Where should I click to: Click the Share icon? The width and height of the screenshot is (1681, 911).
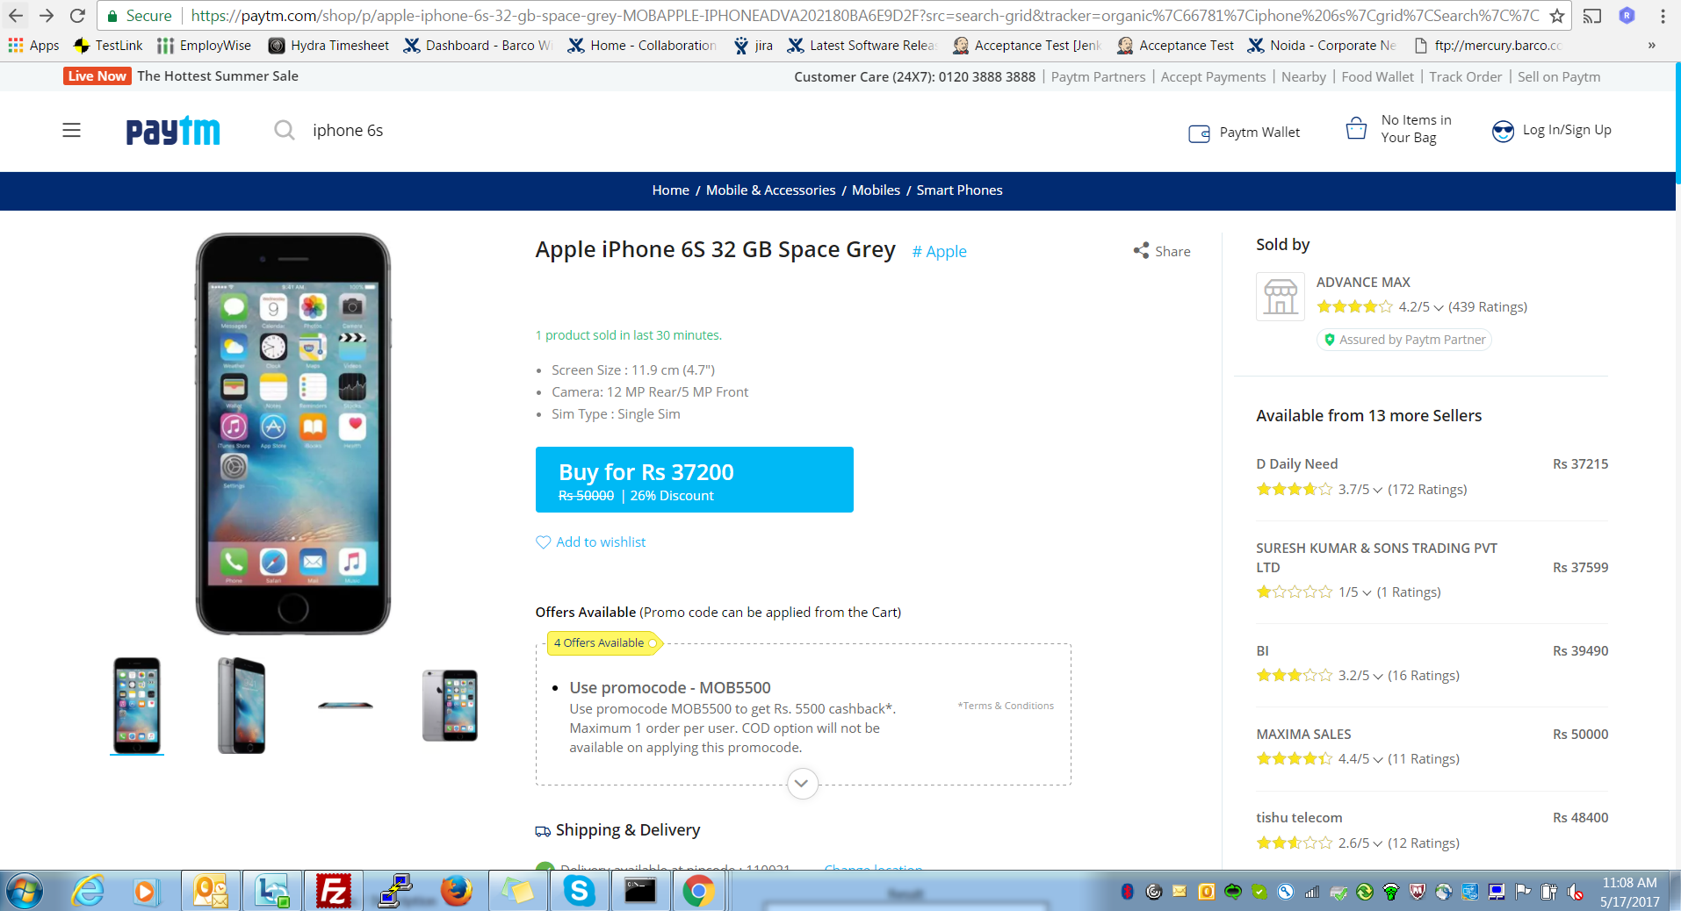coord(1141,251)
